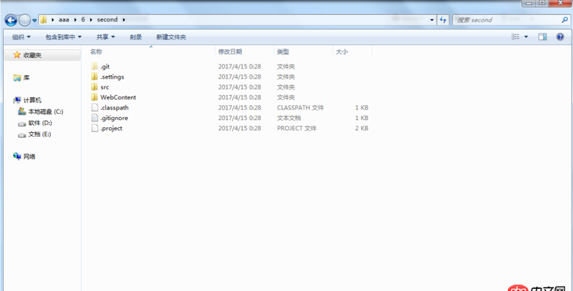The image size is (573, 291).
Task: Sort by the 大小 column header
Action: [342, 51]
